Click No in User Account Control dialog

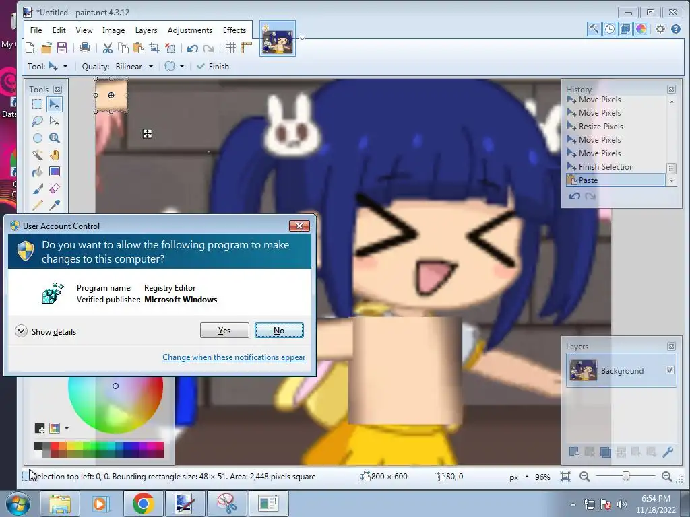coord(279,330)
